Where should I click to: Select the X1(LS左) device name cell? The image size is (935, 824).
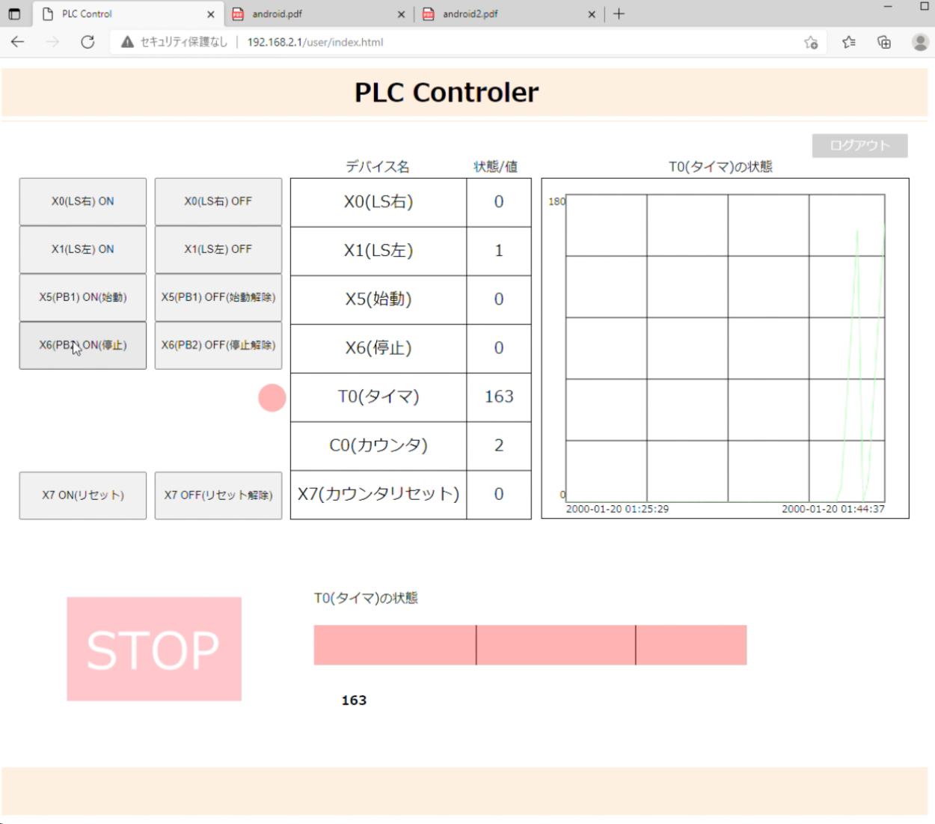tap(378, 251)
